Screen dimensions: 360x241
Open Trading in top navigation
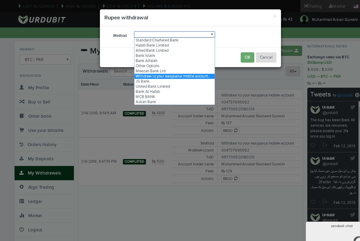point(312,6)
